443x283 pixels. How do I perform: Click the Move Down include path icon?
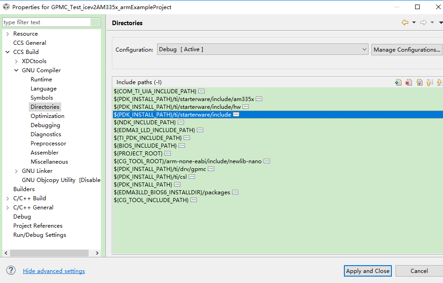click(439, 82)
